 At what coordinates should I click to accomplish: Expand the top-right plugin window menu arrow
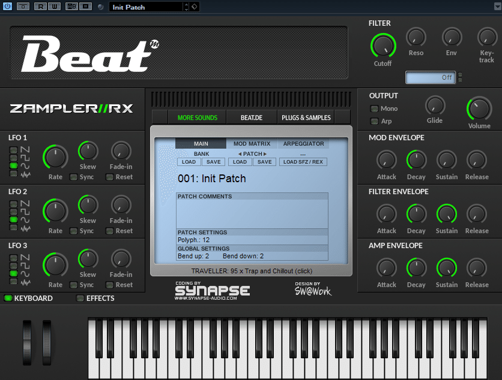coord(498,7)
